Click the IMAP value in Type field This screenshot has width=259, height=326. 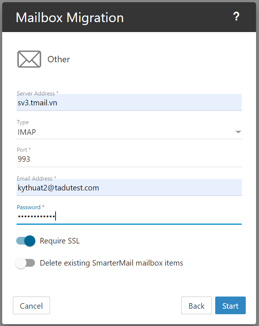click(27, 132)
